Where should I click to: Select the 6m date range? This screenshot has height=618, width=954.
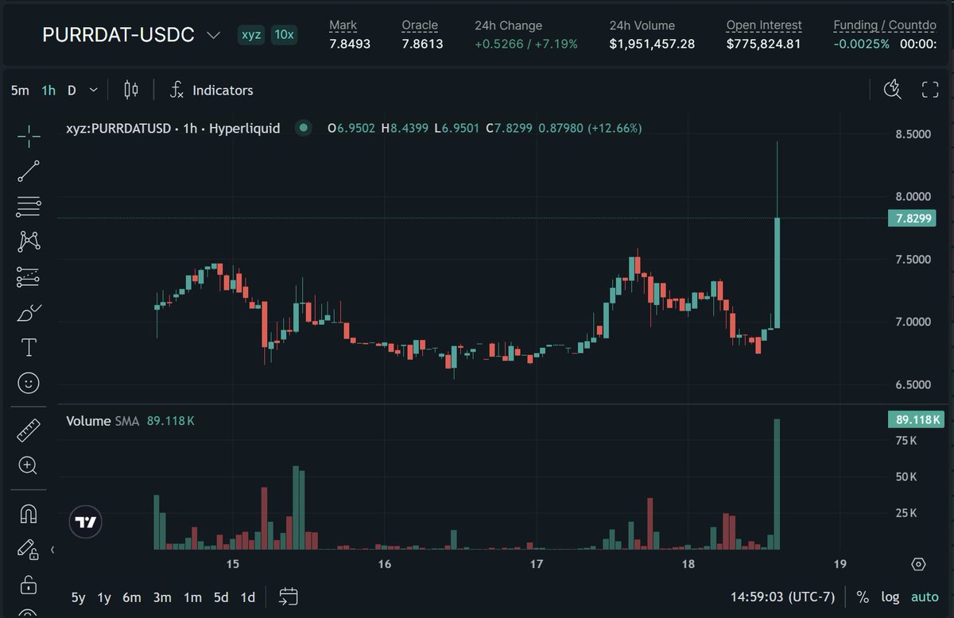pos(132,597)
